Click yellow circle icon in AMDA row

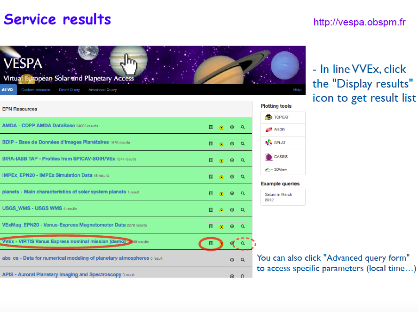click(x=221, y=128)
